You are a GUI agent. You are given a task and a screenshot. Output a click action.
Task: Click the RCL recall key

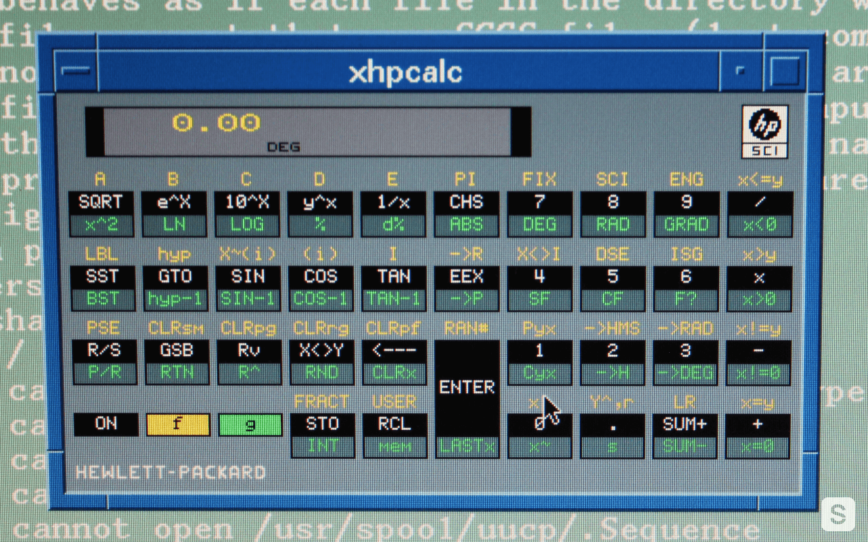[x=395, y=436]
